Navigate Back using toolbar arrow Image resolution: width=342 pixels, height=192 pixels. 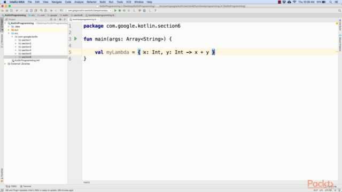51,11
